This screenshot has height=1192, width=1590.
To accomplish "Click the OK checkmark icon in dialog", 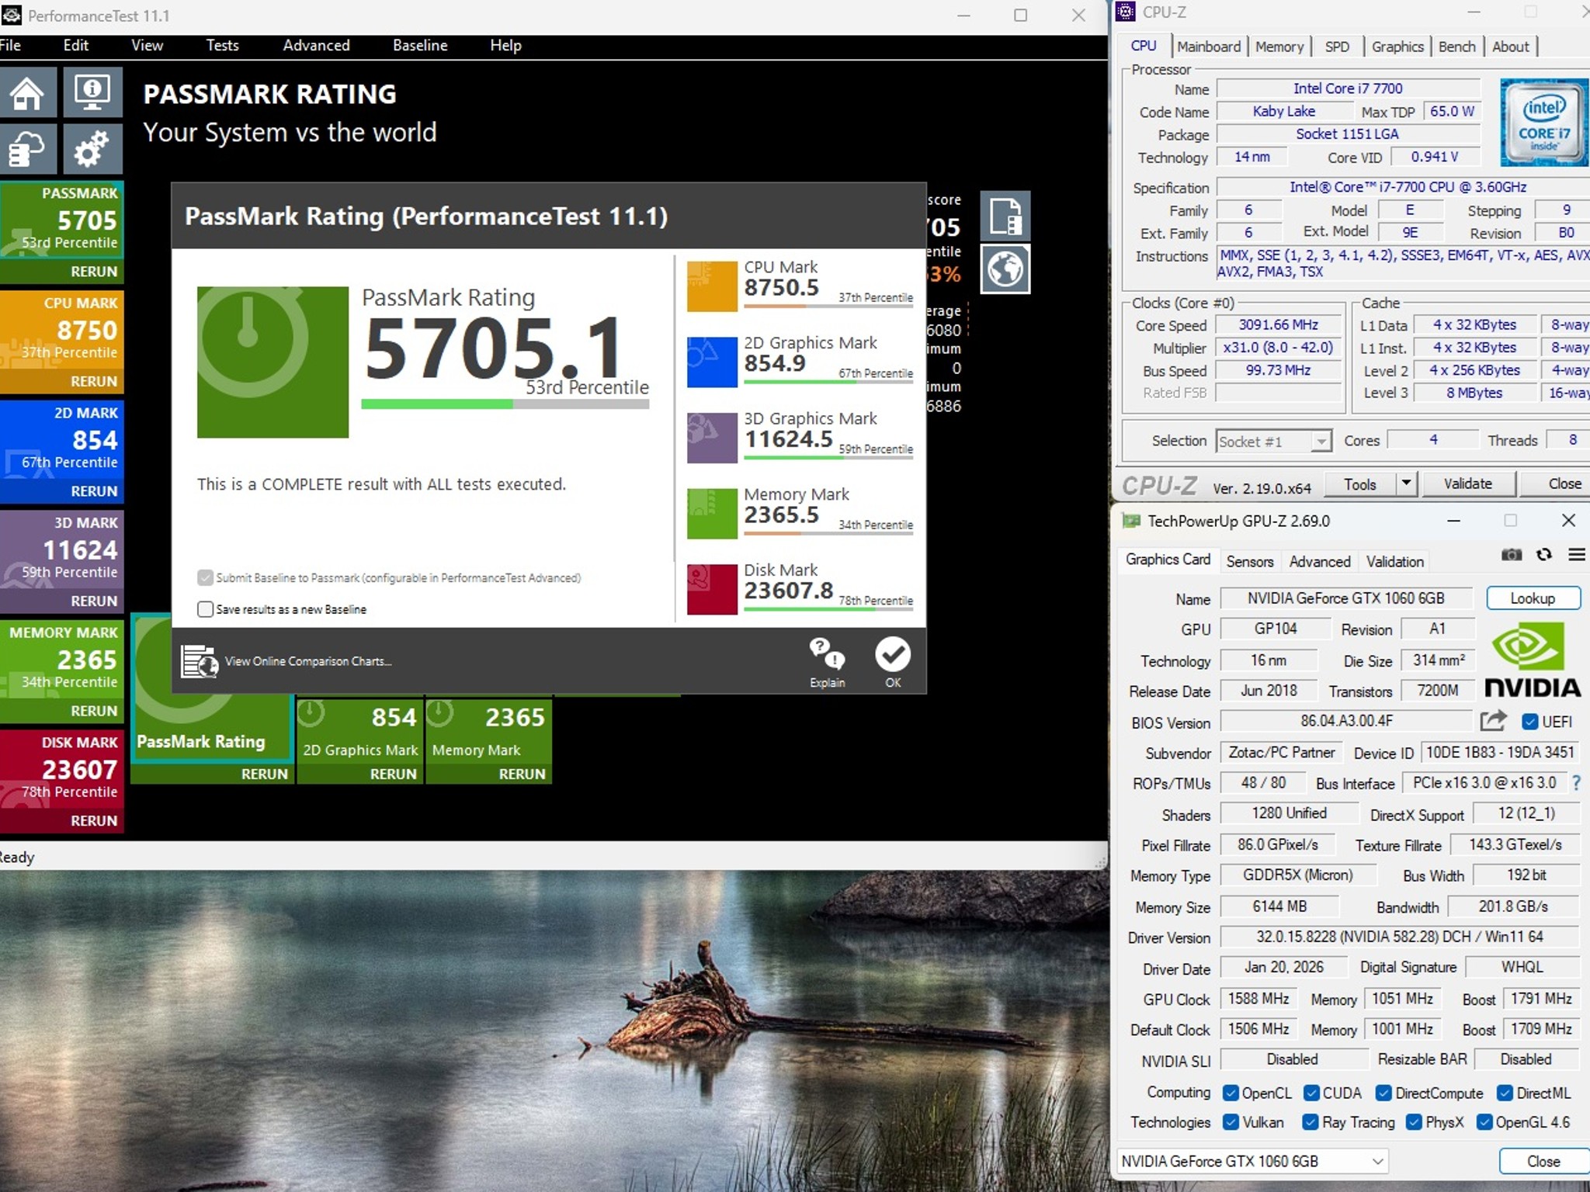I will pyautogui.click(x=893, y=654).
